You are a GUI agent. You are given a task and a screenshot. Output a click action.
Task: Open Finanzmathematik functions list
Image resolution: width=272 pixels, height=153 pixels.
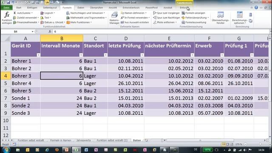click(x=26, y=23)
